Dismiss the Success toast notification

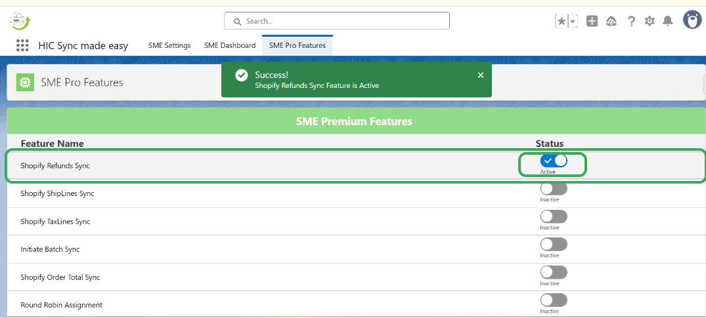click(x=481, y=75)
